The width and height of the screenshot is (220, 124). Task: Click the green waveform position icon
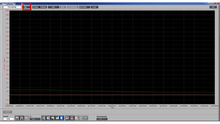53,118
